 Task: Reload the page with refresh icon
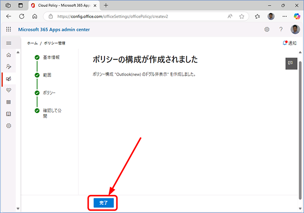coord(22,17)
